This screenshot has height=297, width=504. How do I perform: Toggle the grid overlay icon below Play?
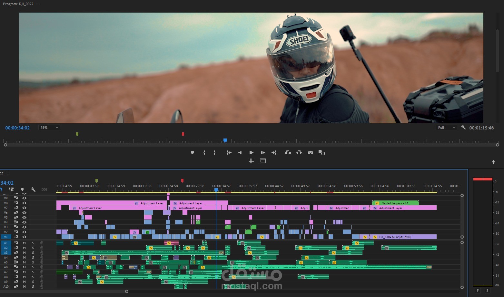252,161
